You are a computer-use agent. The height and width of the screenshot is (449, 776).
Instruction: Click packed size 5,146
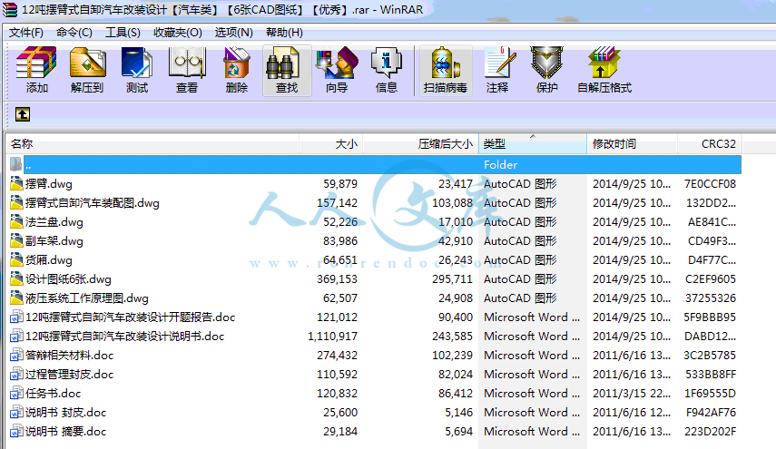click(x=458, y=412)
